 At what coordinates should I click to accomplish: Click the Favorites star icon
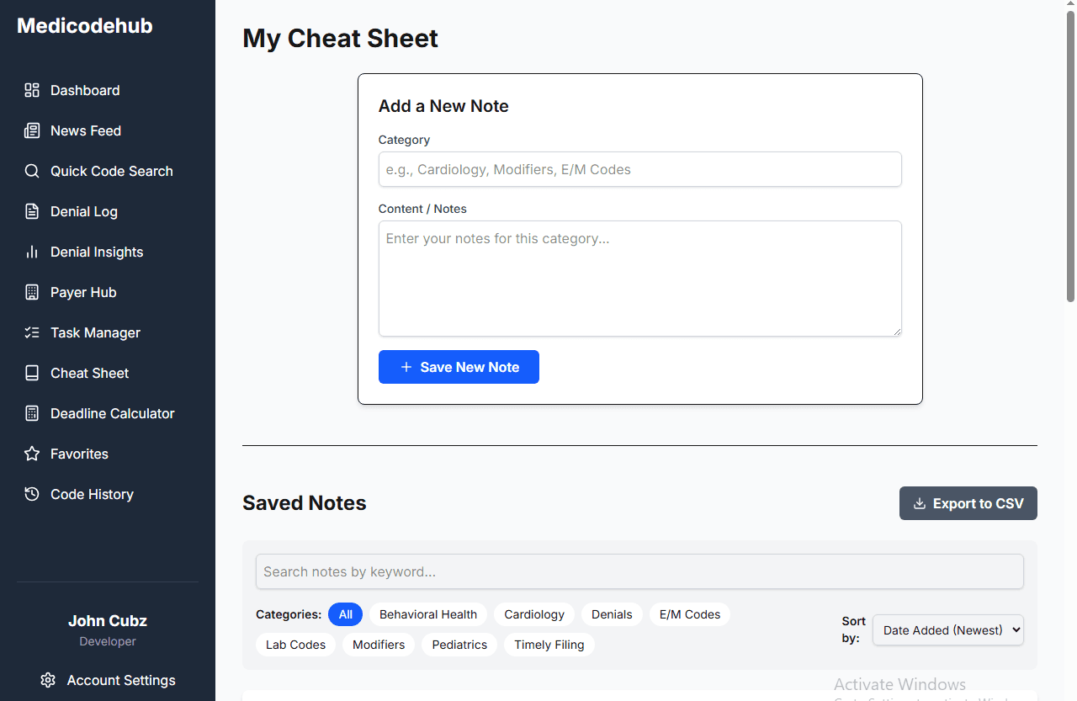[x=32, y=454]
